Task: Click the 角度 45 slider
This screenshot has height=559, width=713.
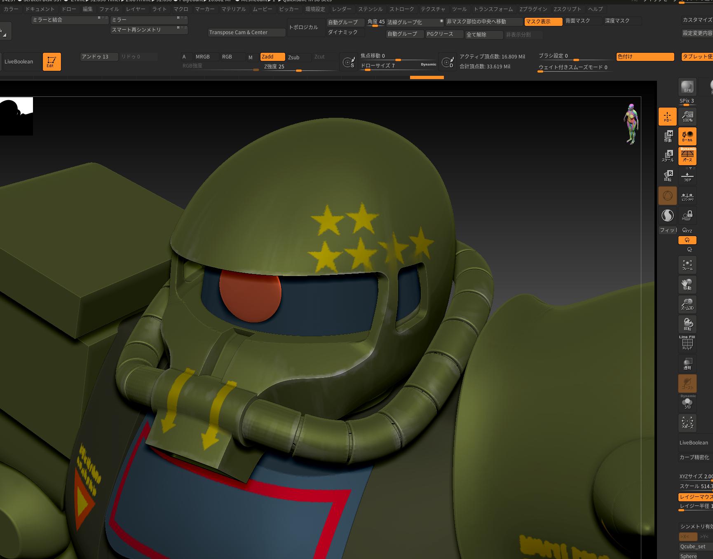Action: [376, 22]
